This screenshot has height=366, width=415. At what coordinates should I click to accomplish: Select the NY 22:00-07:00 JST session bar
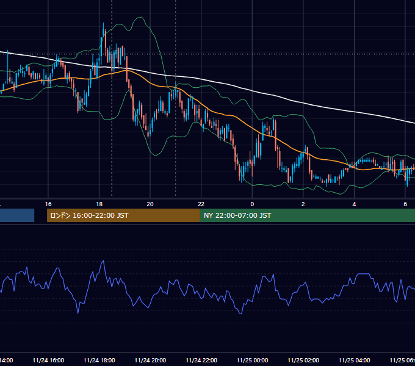pos(307,215)
